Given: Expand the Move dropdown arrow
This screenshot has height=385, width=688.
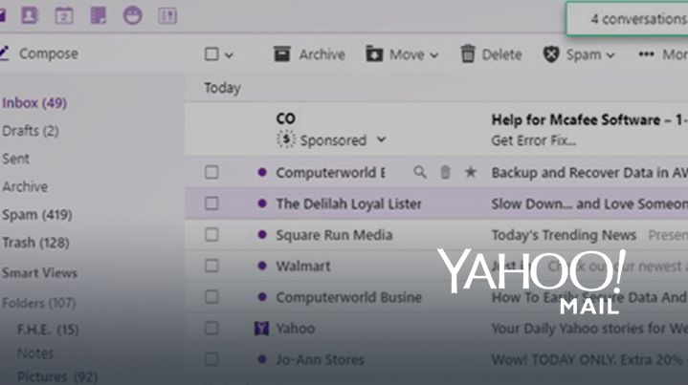Looking at the screenshot, I should [x=434, y=55].
